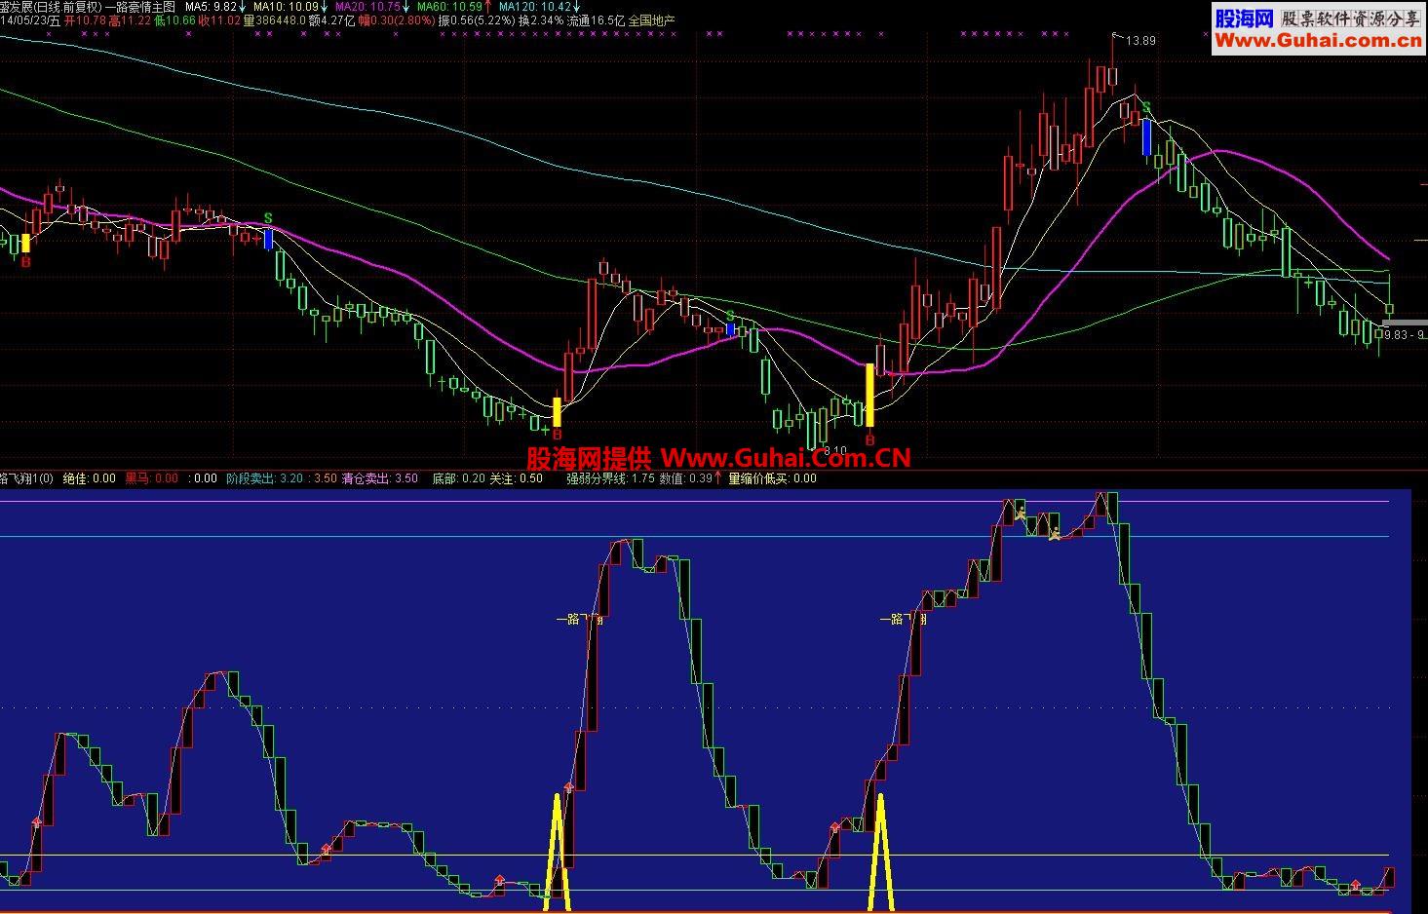1428x914 pixels.
Task: Select the 量缩价低买: 0.00 value
Action: 773,478
